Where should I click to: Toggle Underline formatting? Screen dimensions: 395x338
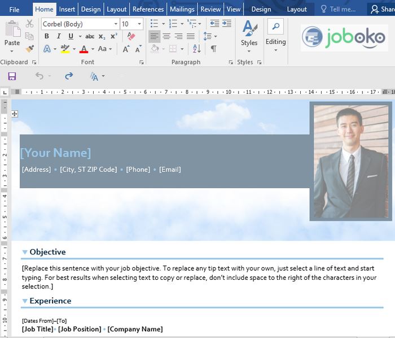point(71,36)
